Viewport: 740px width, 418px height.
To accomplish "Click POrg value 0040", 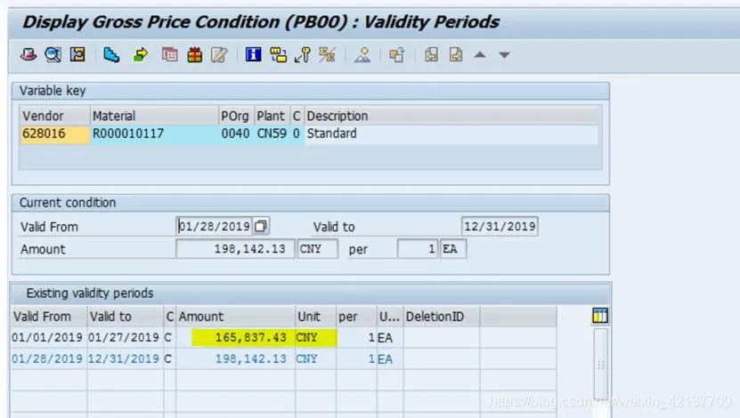I will point(235,133).
